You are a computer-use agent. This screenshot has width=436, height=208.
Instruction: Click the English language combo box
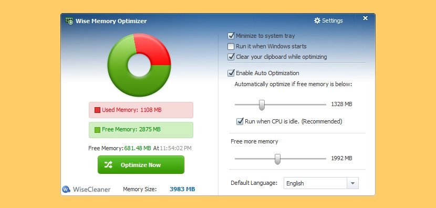[321, 183]
